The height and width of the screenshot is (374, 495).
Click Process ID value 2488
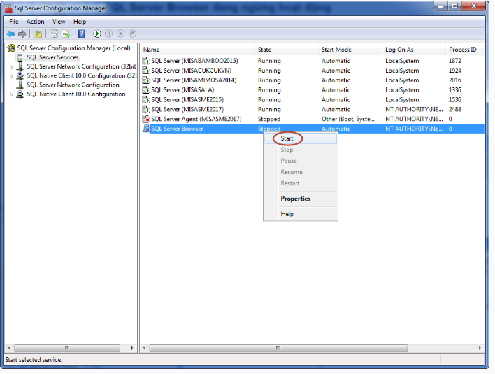tap(455, 109)
